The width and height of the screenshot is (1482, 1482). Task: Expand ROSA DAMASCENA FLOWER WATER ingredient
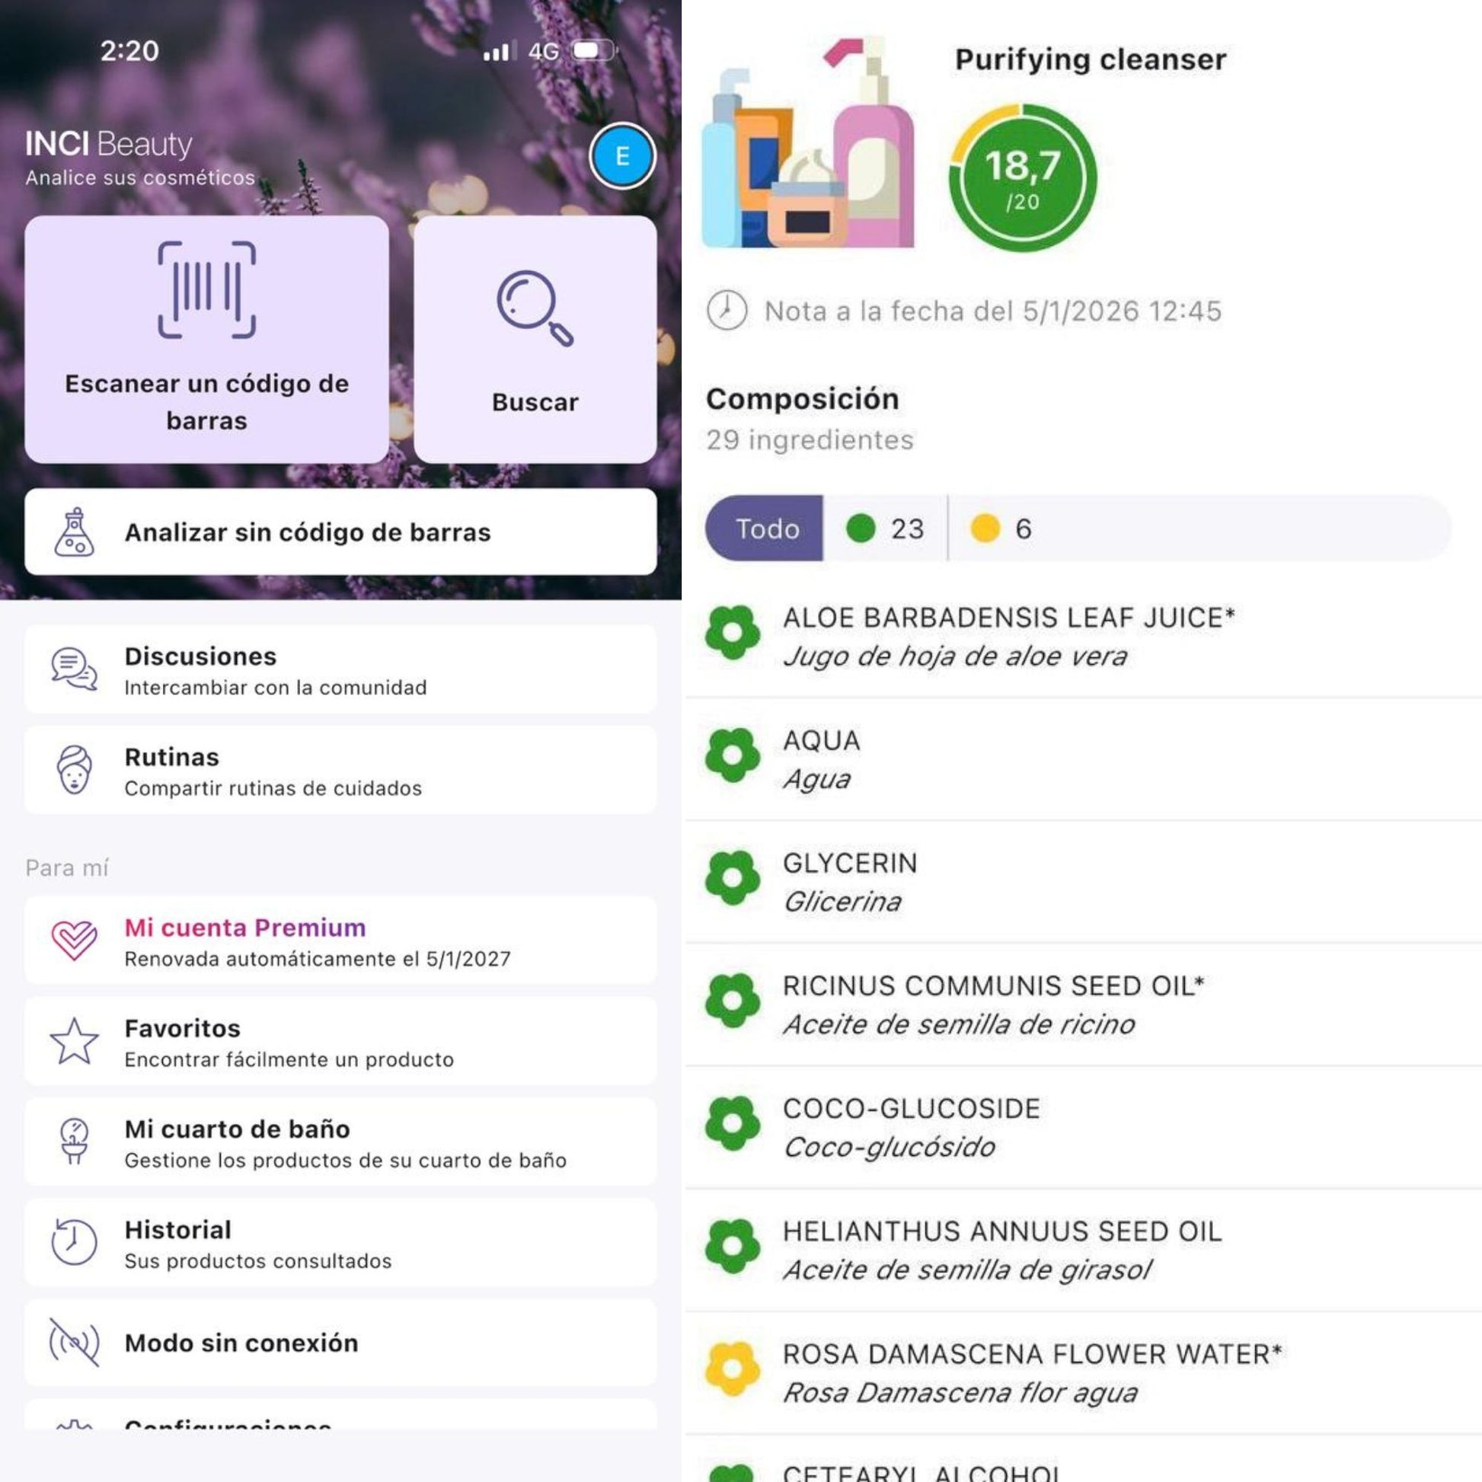(x=1083, y=1373)
